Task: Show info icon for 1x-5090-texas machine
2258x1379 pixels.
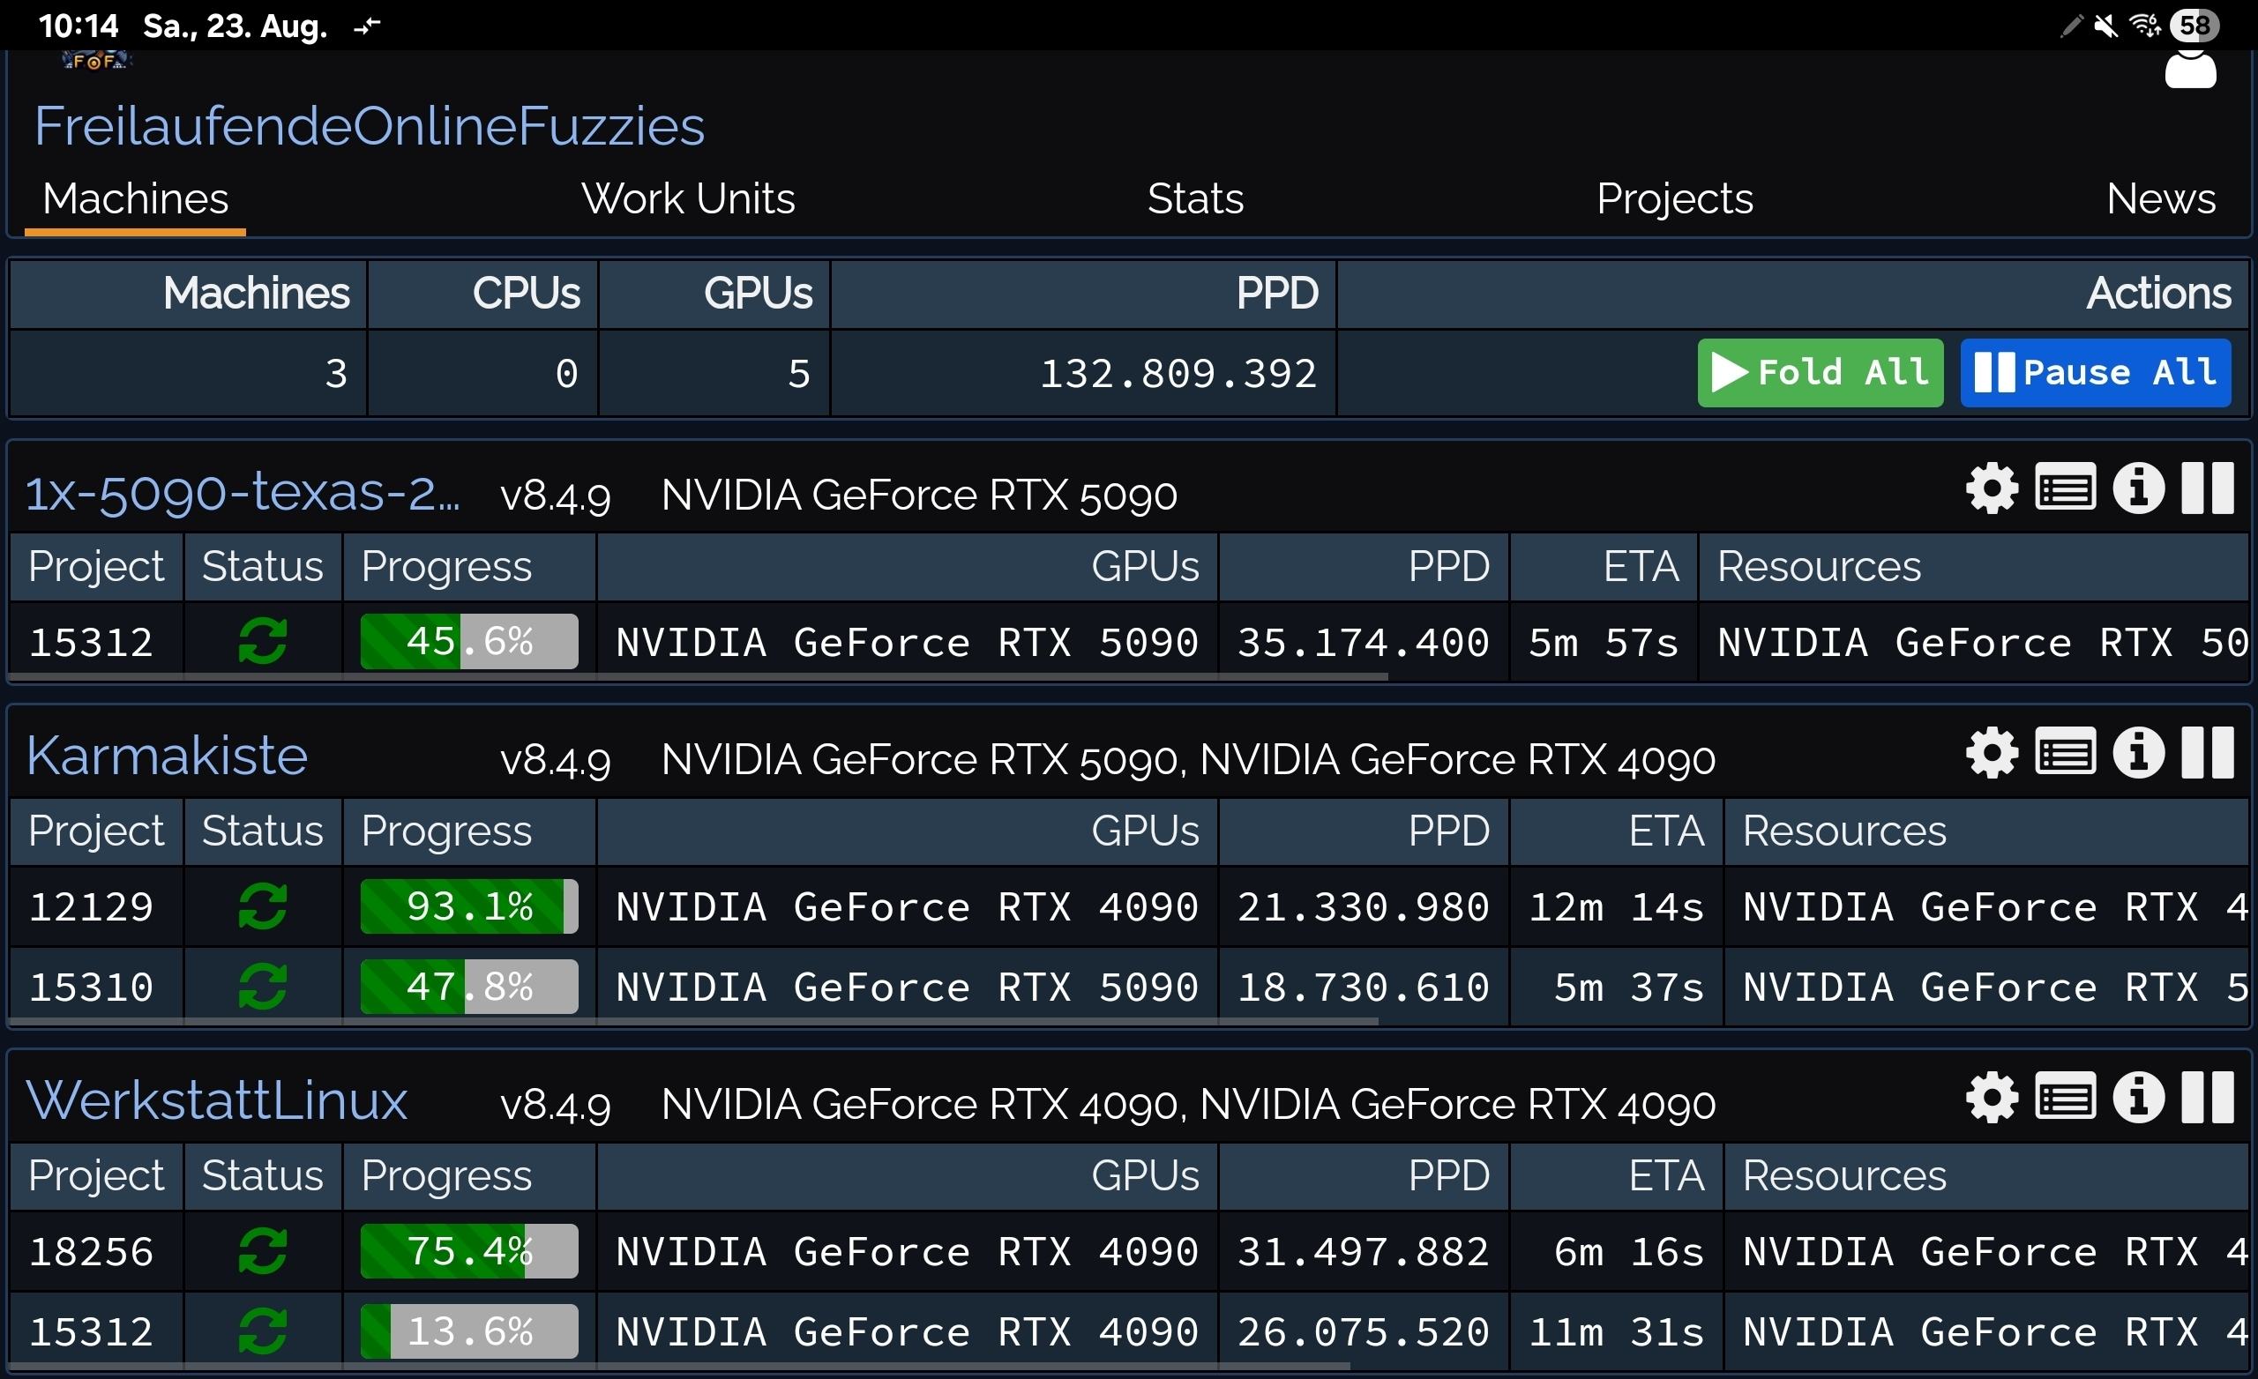Action: (2138, 488)
